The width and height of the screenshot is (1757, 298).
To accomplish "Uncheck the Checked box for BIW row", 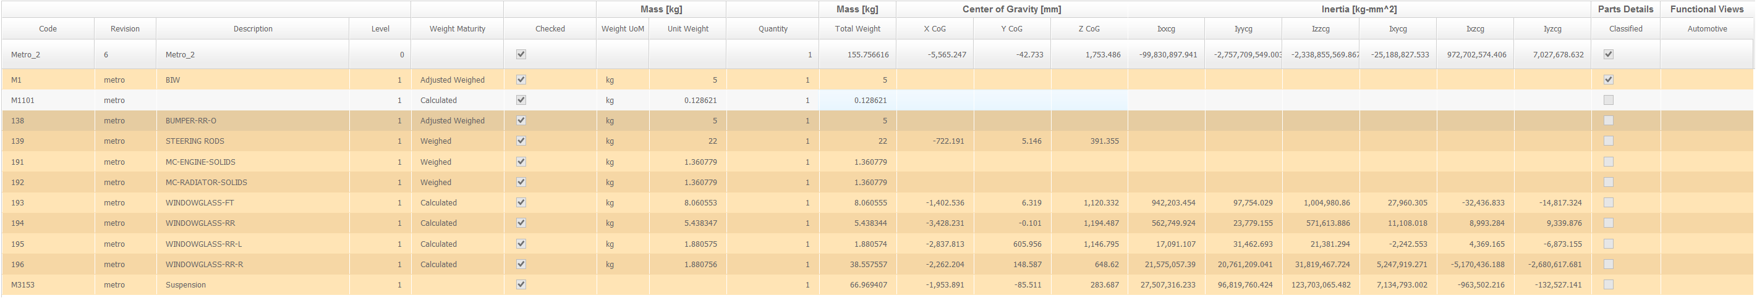I will (x=521, y=80).
